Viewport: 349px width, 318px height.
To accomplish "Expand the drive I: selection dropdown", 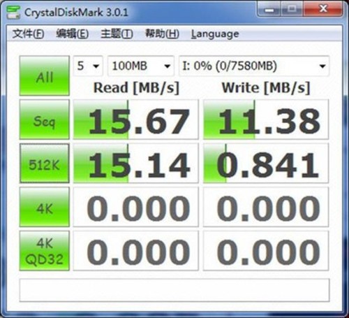I will pyautogui.click(x=254, y=66).
